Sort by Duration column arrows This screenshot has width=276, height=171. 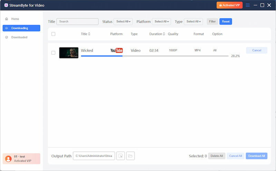click(164, 34)
